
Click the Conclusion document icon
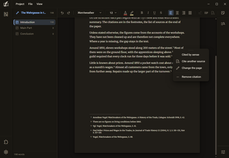coord(17,34)
